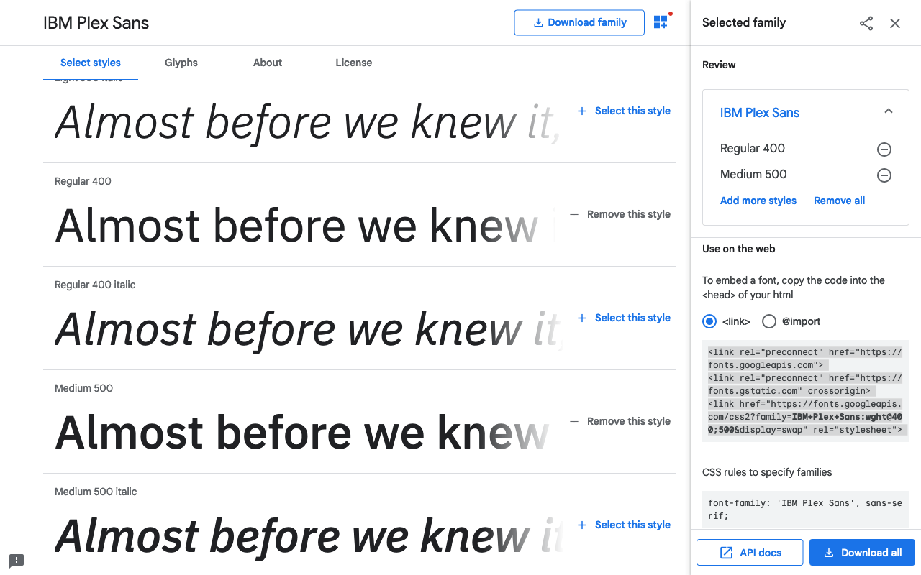Viewport: 921px width, 575px height.
Task: Click the Download all button
Action: pyautogui.click(x=862, y=553)
